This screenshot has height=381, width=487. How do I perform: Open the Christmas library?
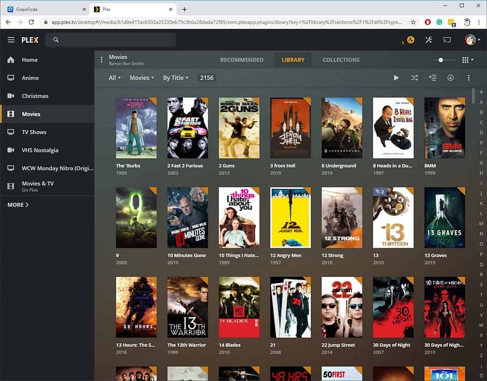[47, 96]
